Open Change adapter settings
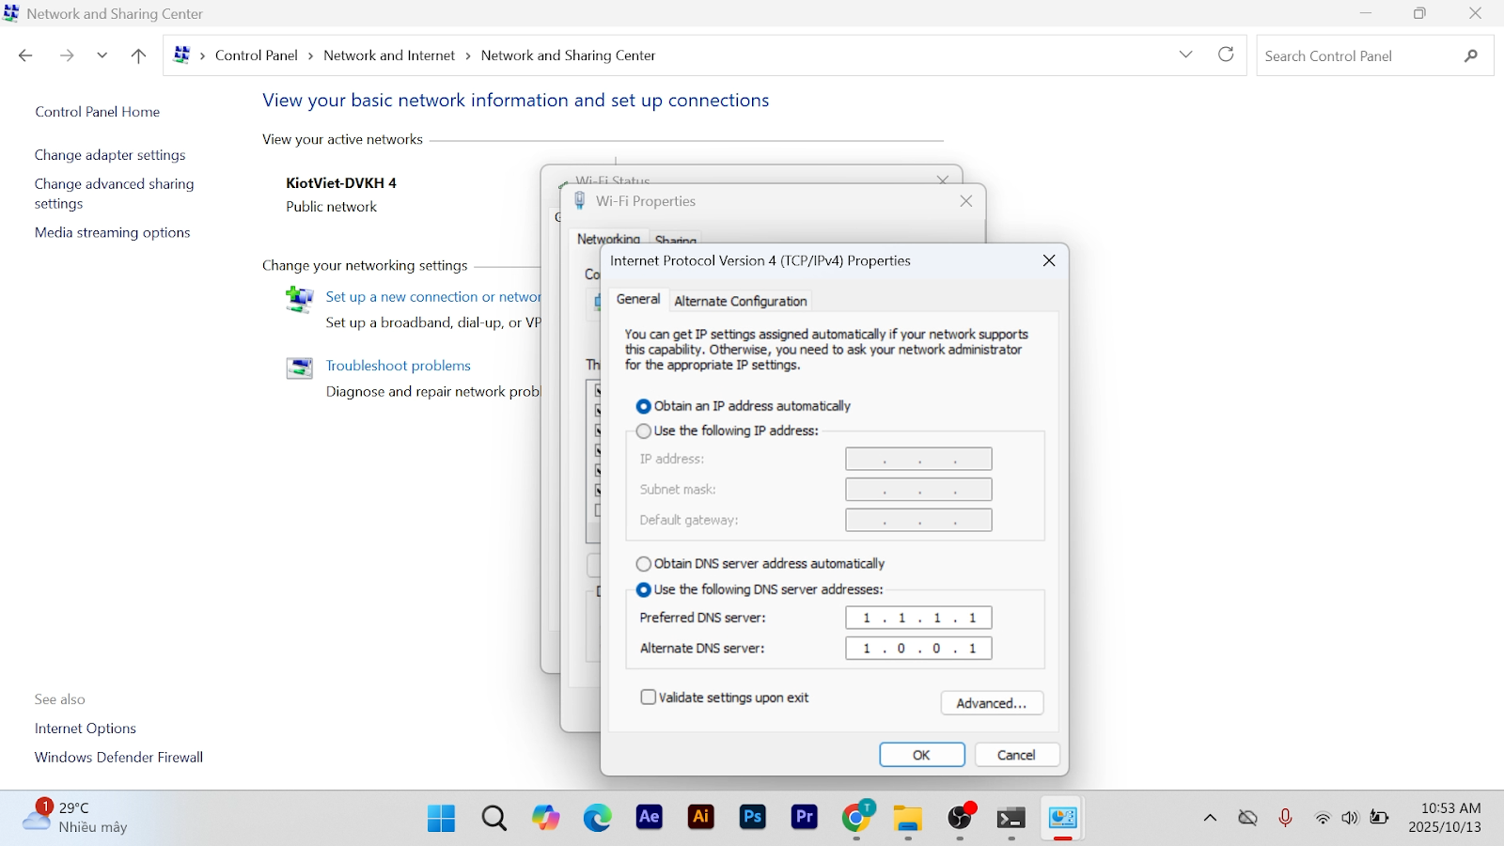1504x846 pixels. pyautogui.click(x=110, y=155)
